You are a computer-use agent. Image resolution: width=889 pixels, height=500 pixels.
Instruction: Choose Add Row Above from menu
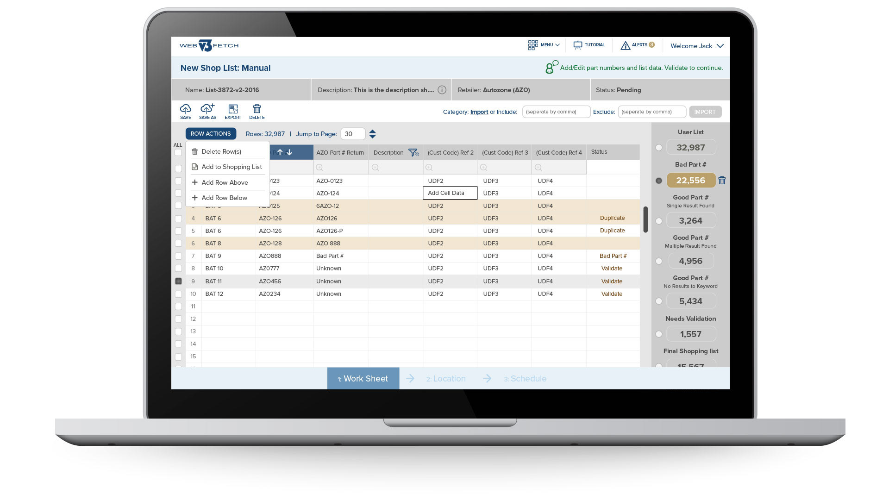pyautogui.click(x=225, y=182)
